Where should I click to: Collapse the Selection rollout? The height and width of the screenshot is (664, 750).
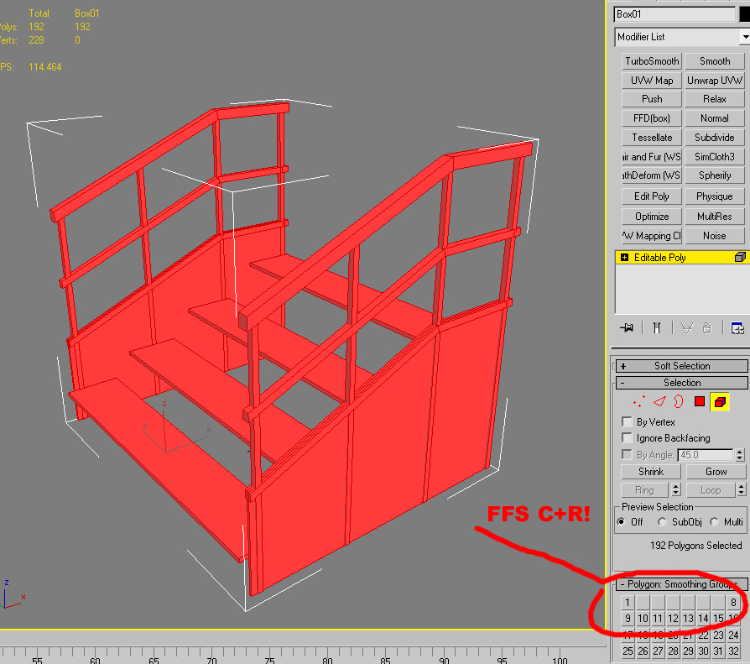pos(623,383)
